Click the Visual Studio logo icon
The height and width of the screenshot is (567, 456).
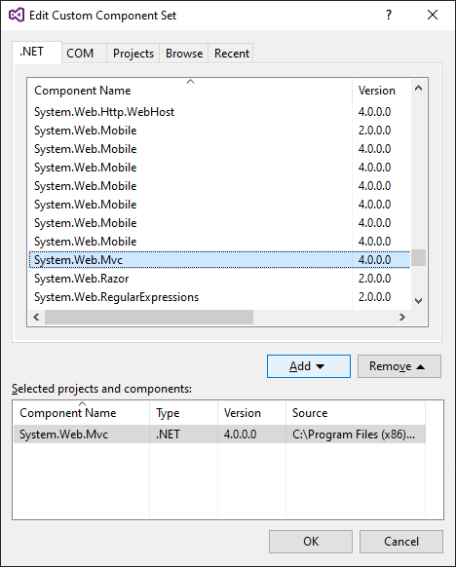(17, 16)
